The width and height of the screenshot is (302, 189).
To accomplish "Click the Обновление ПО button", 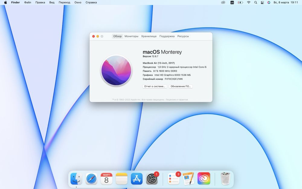I will pos(181,86).
